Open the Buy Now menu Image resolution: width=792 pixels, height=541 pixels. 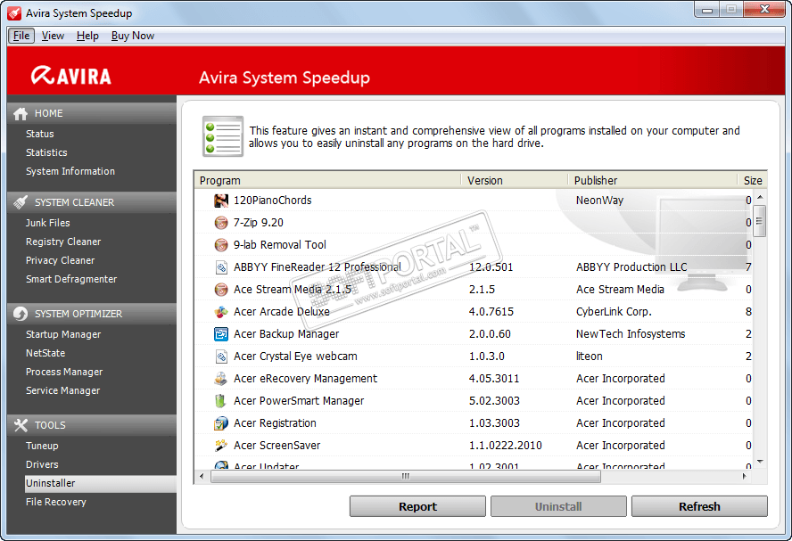coord(132,36)
